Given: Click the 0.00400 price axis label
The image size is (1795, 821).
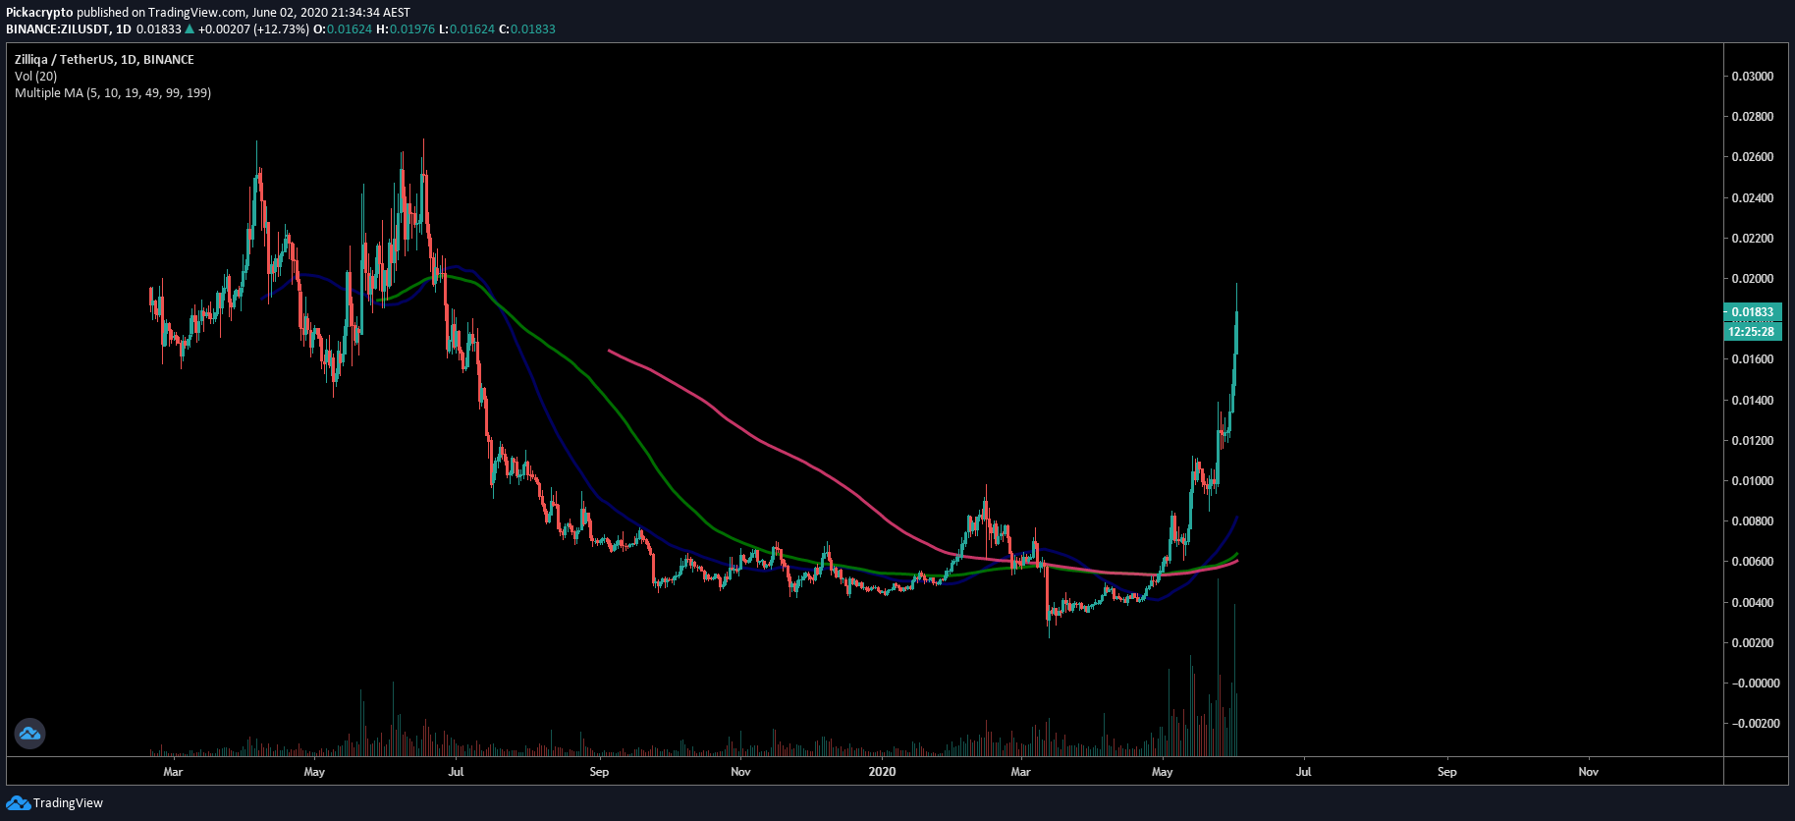Looking at the screenshot, I should point(1753,603).
